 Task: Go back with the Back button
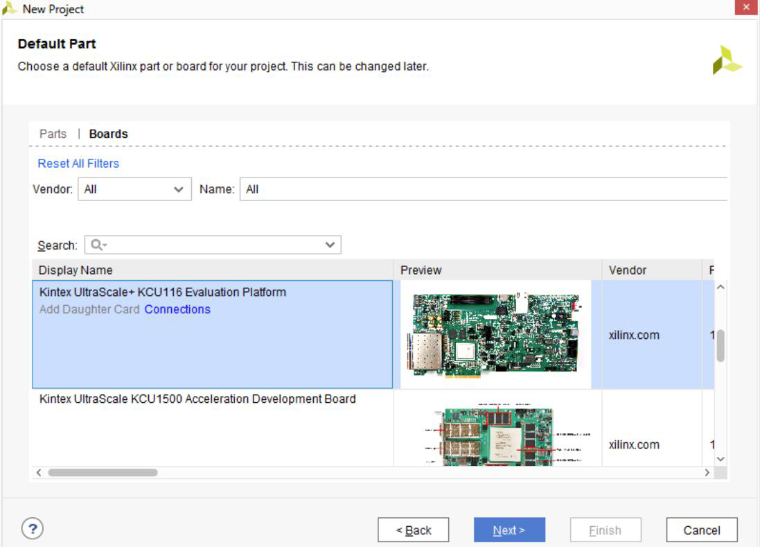413,530
